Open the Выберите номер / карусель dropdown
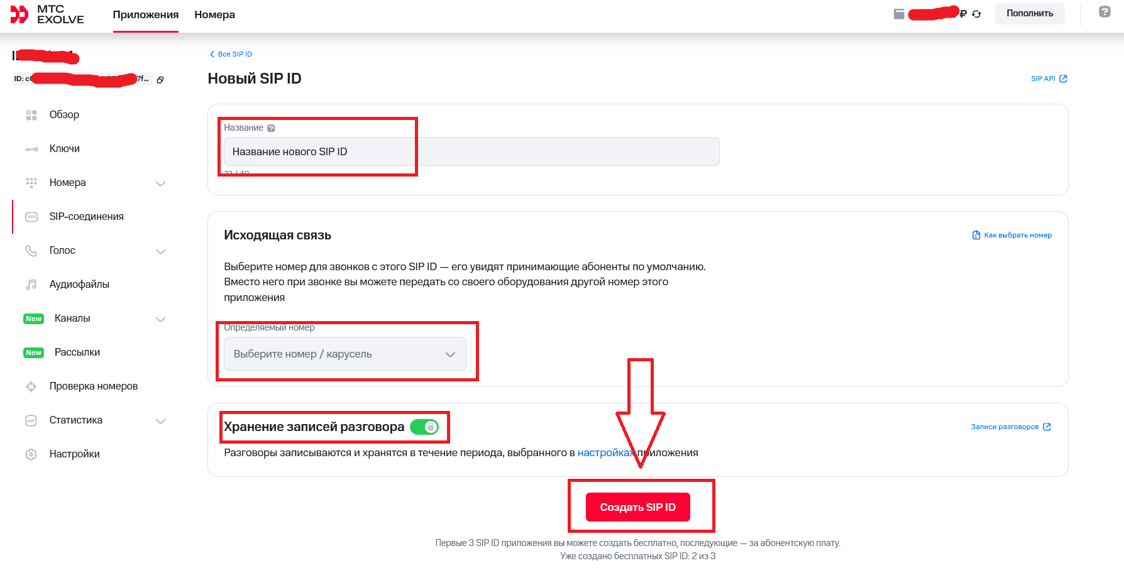This screenshot has height=568, width=1124. [x=345, y=354]
